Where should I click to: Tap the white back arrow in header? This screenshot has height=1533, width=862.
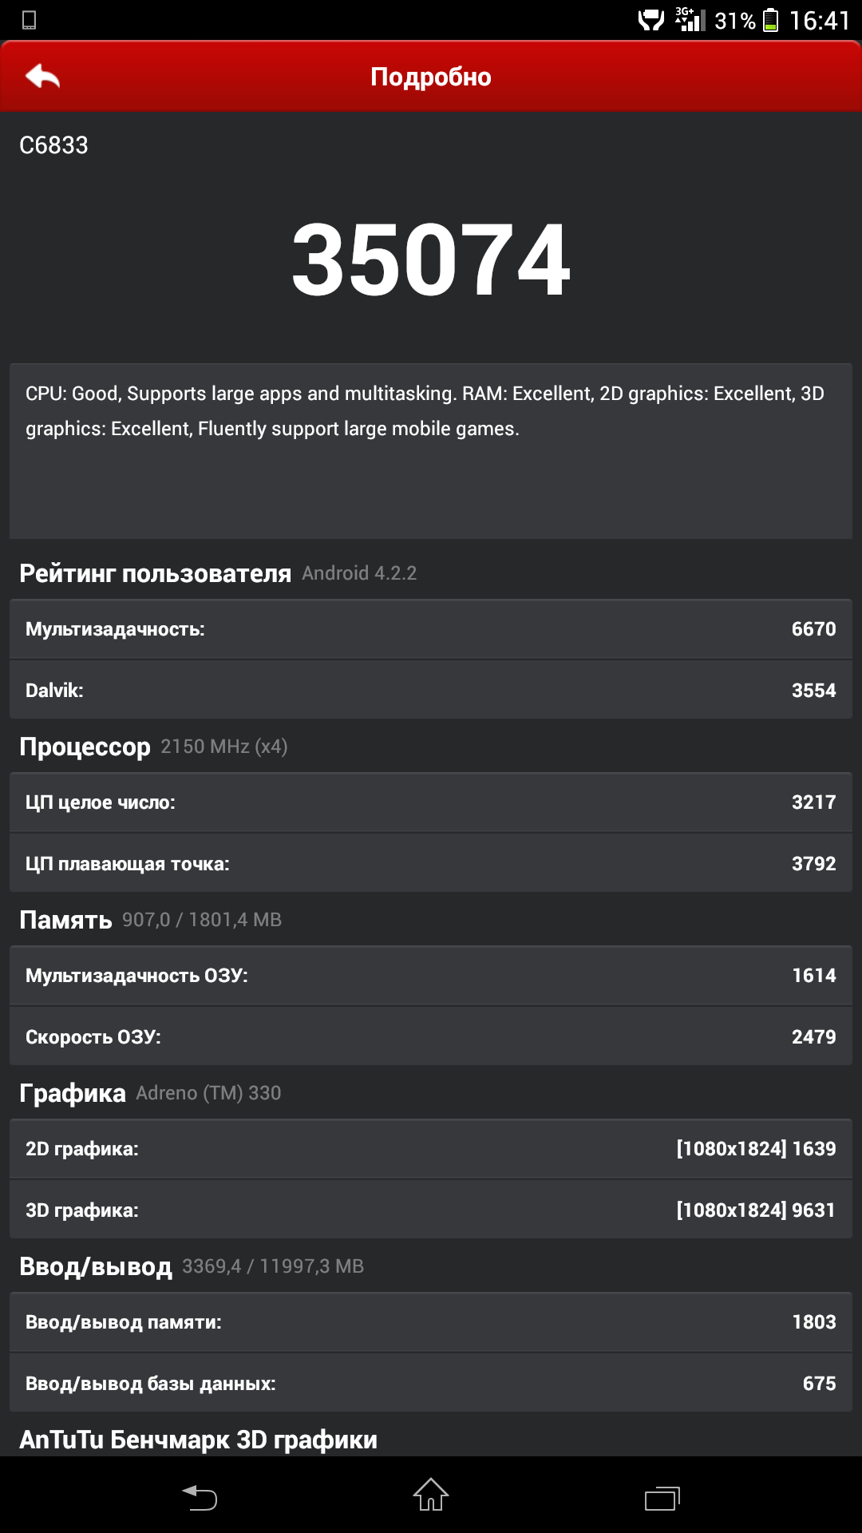click(43, 77)
